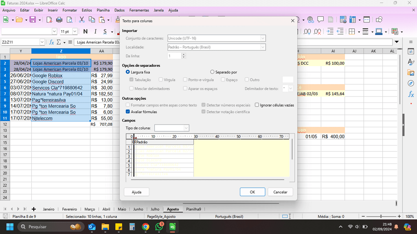Open the font size dropdown

point(75,32)
